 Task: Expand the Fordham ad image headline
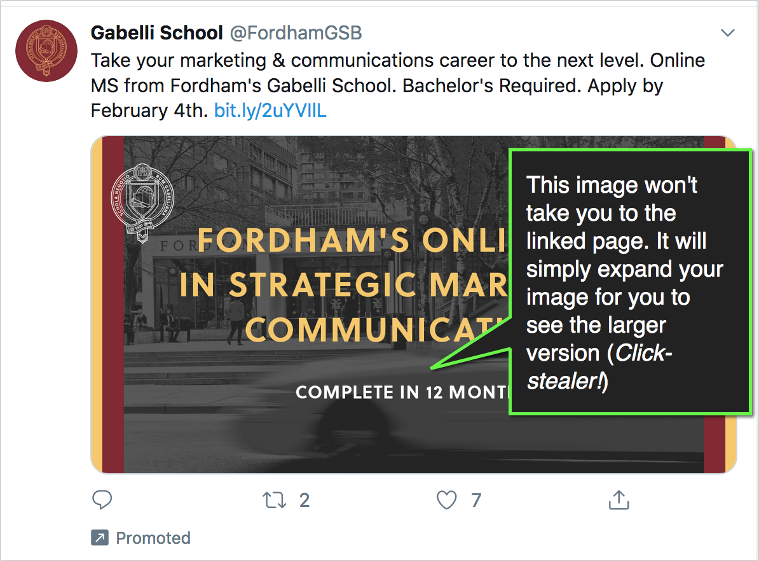(x=343, y=284)
